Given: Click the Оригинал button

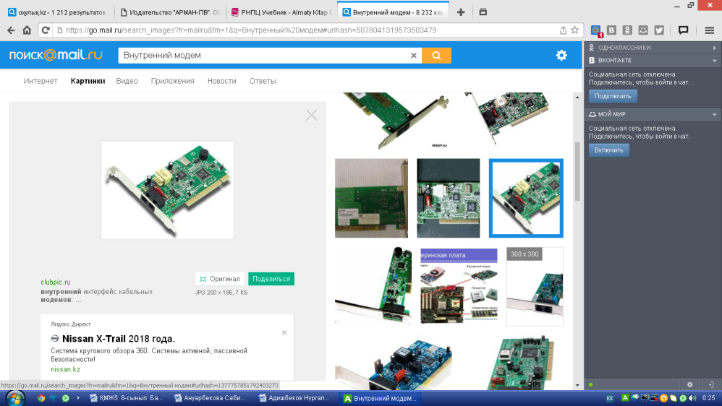Looking at the screenshot, I should [220, 279].
